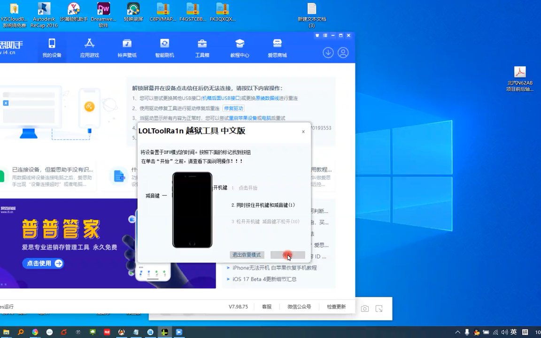Open the volume speaker tray icon

point(504,332)
